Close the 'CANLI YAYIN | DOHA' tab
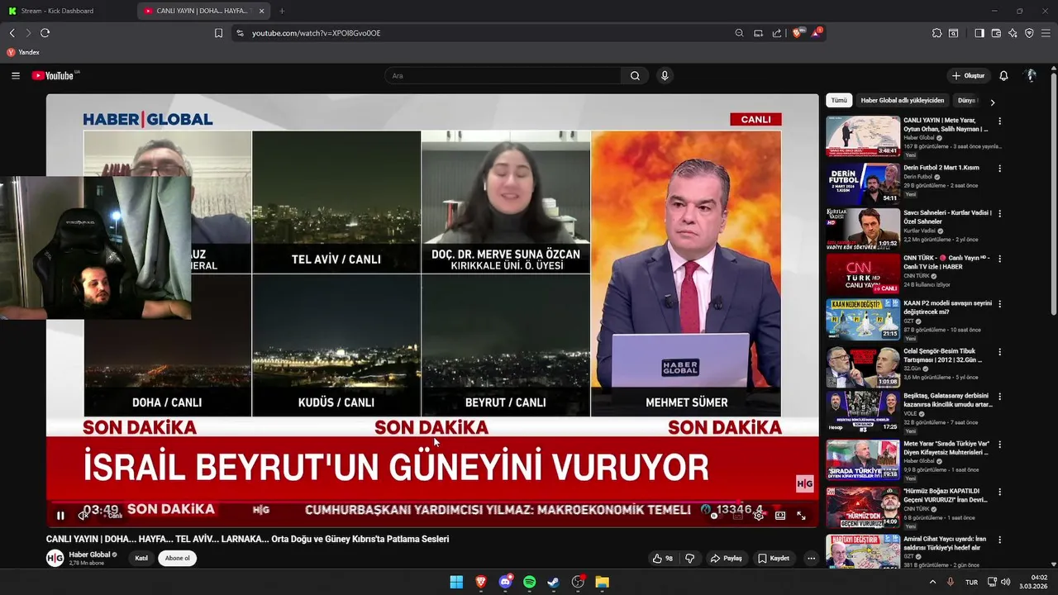This screenshot has width=1058, height=595. coord(261,11)
